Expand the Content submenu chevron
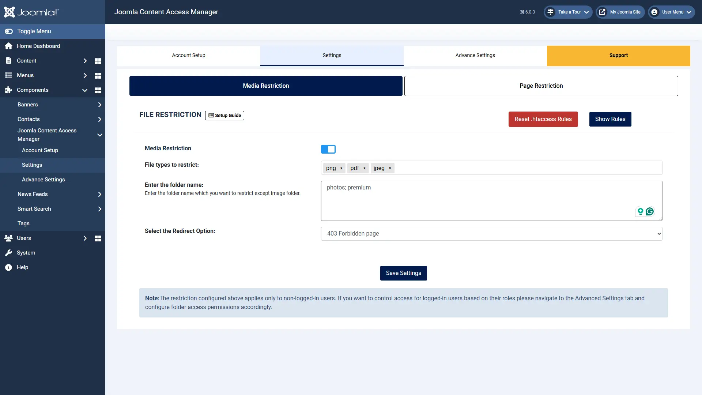 click(85, 61)
